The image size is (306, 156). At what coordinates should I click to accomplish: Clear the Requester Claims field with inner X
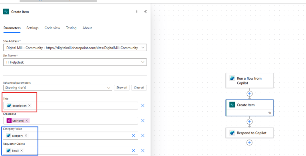pos(133,150)
